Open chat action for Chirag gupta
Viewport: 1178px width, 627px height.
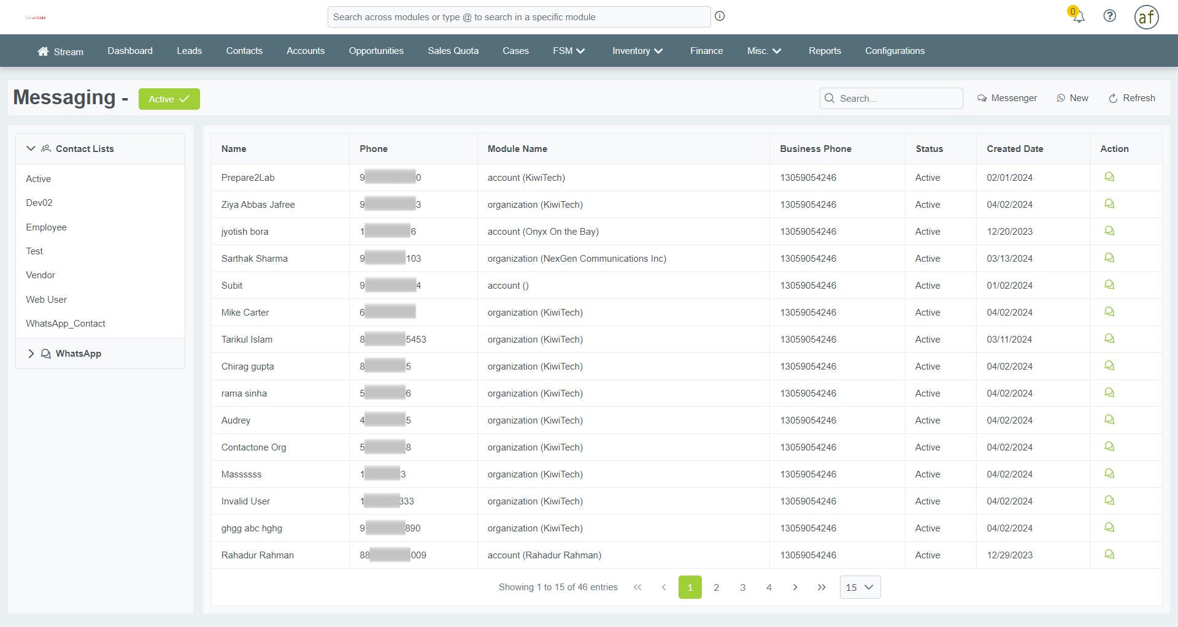(x=1109, y=366)
